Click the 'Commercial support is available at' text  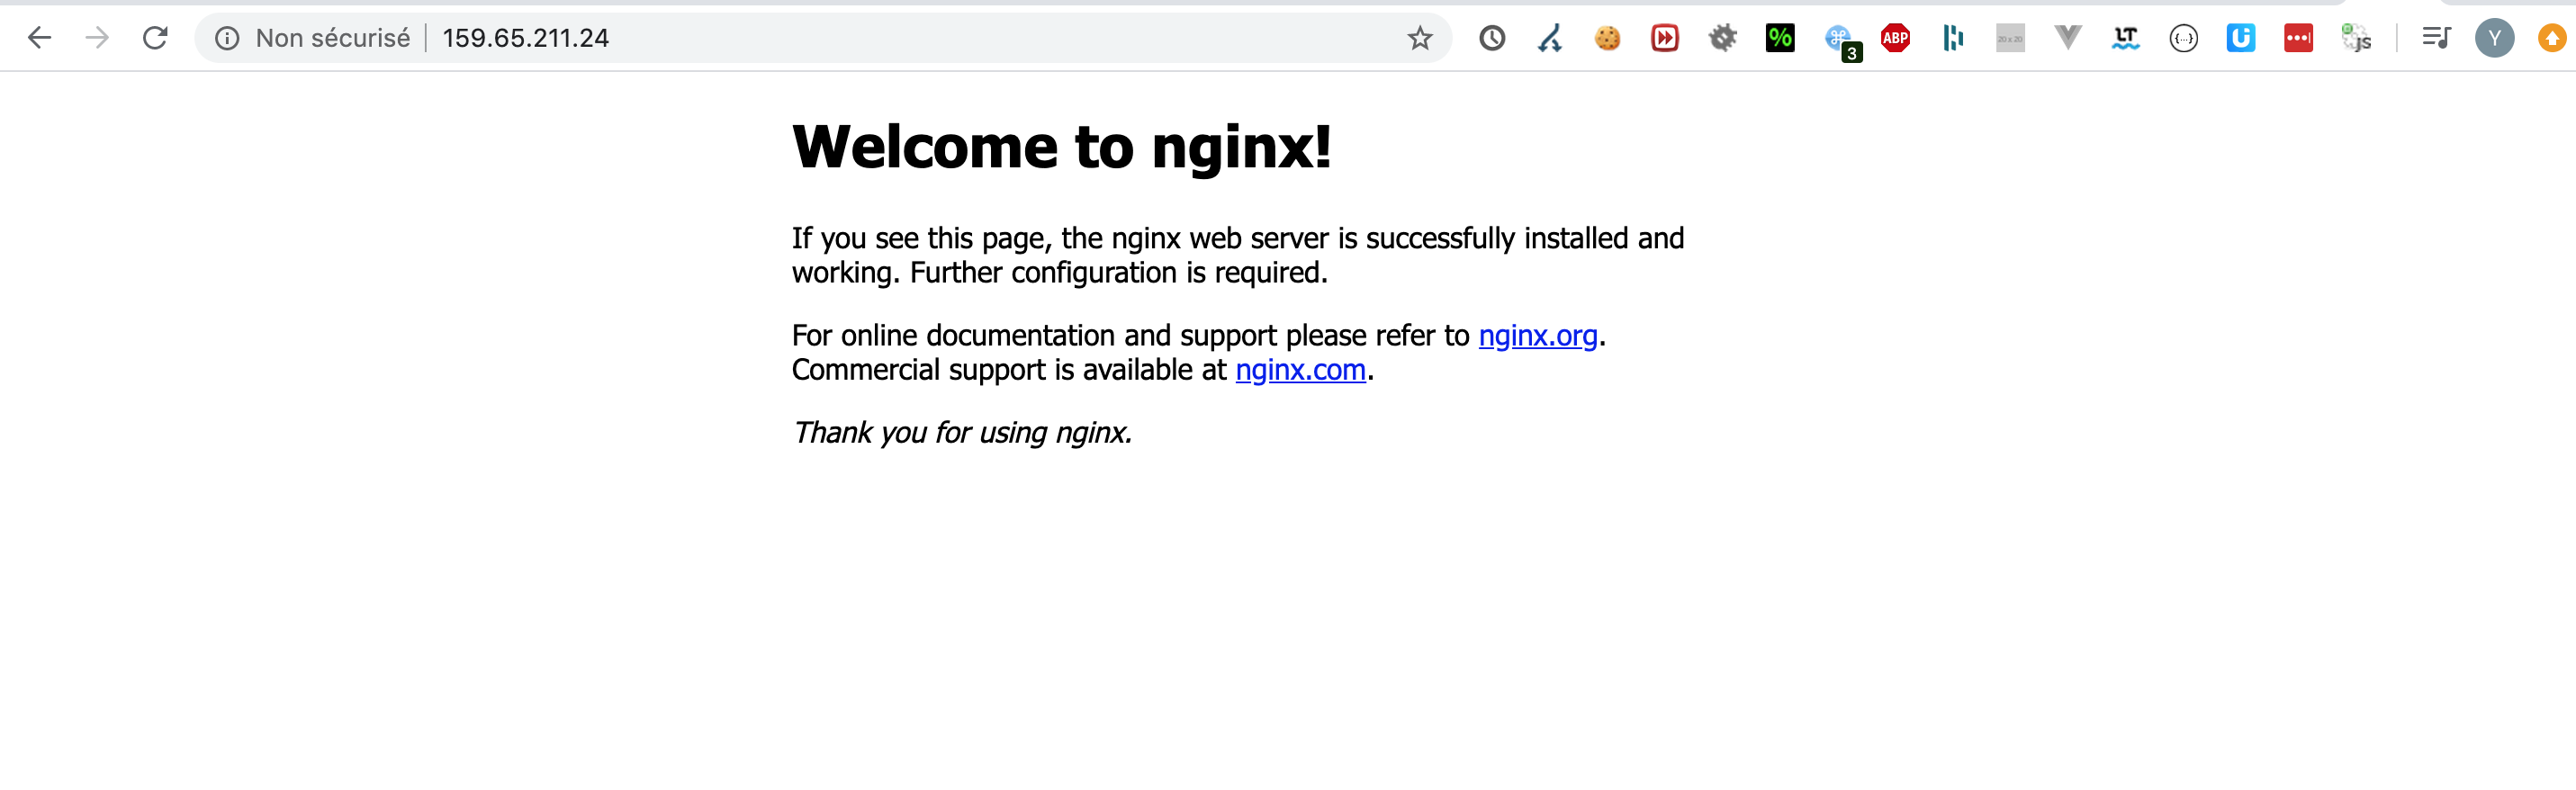(1009, 370)
